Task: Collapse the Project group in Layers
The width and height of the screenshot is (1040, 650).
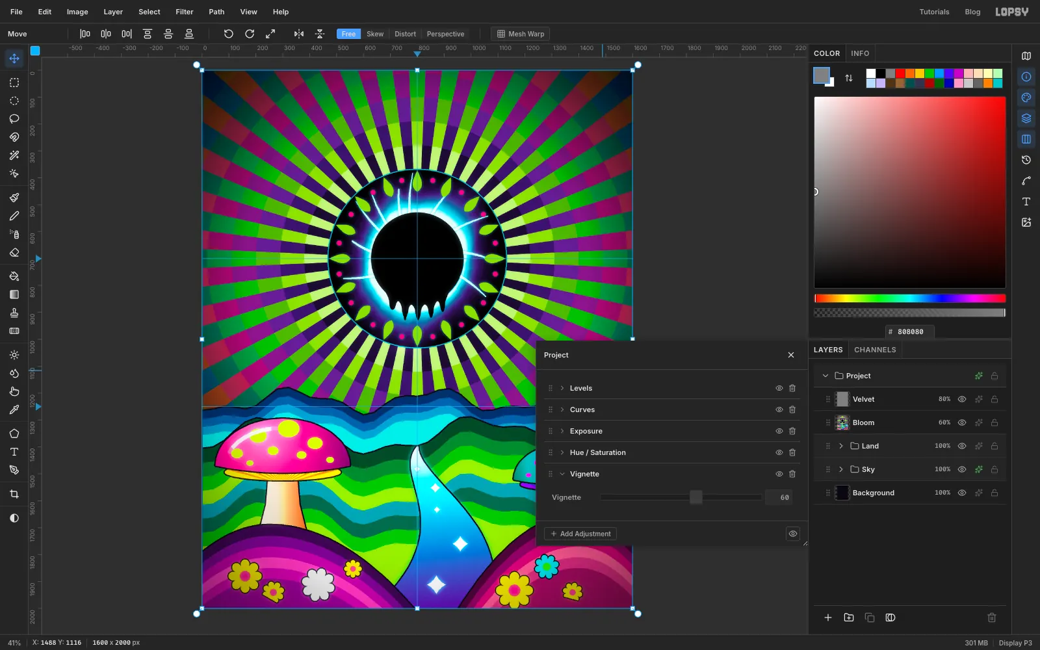Action: (x=825, y=376)
